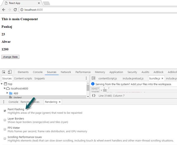Switch to the Elements tab
The image size is (177, 146).
(x=23, y=72)
